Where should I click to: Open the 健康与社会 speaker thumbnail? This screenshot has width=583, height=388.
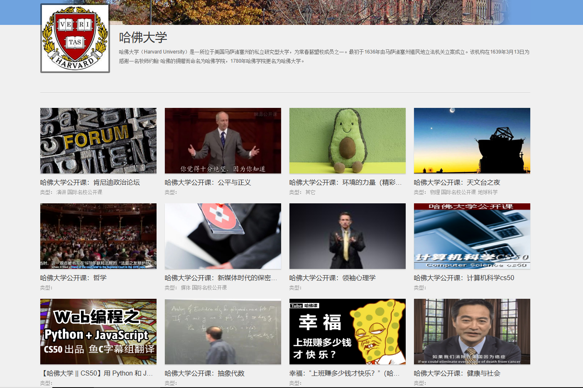tap(472, 332)
